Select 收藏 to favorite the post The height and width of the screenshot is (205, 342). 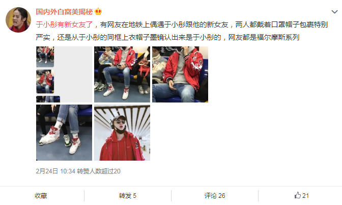41,196
